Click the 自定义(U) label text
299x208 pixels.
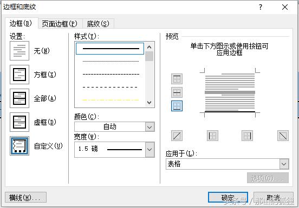[48, 146]
